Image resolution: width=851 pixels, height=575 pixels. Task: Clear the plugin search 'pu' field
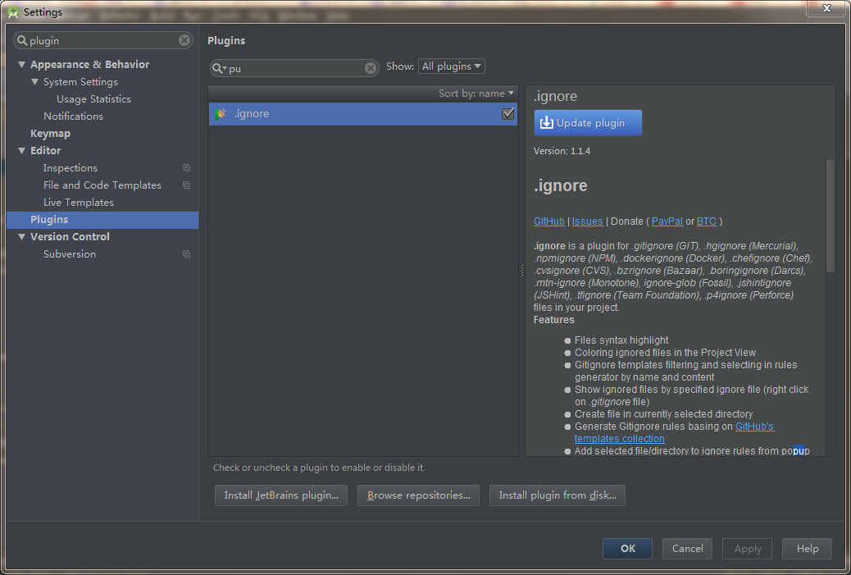(370, 68)
